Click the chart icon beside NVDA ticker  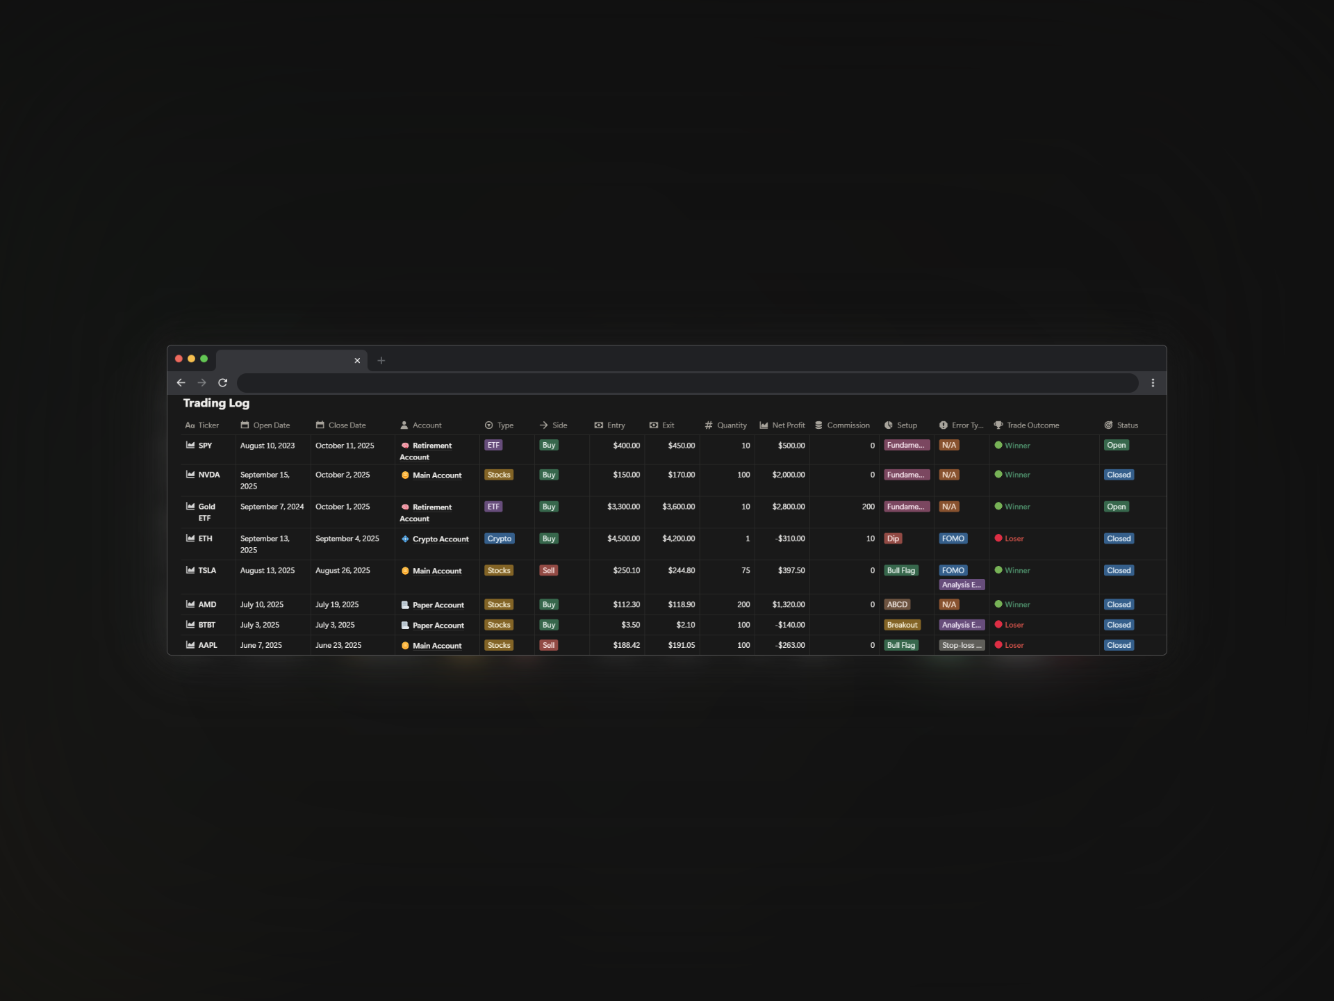[x=190, y=474]
